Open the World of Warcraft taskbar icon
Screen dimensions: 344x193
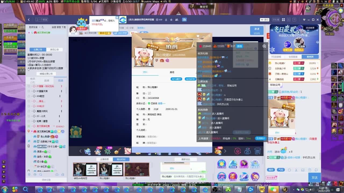pos(285,190)
